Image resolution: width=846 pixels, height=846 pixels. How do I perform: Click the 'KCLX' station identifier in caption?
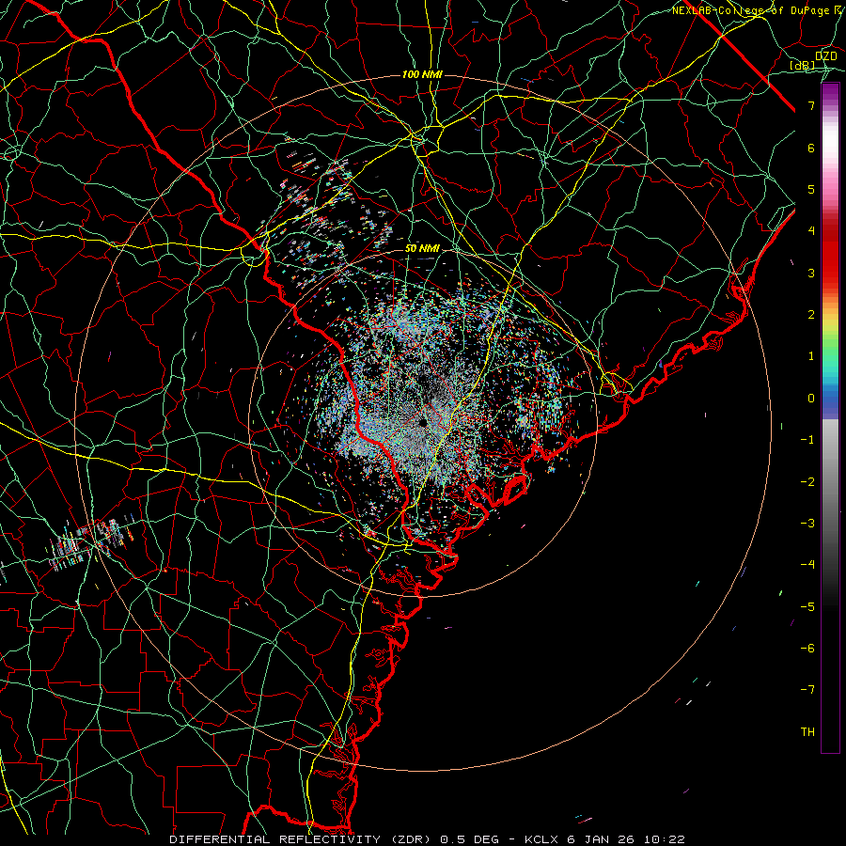[x=542, y=839]
